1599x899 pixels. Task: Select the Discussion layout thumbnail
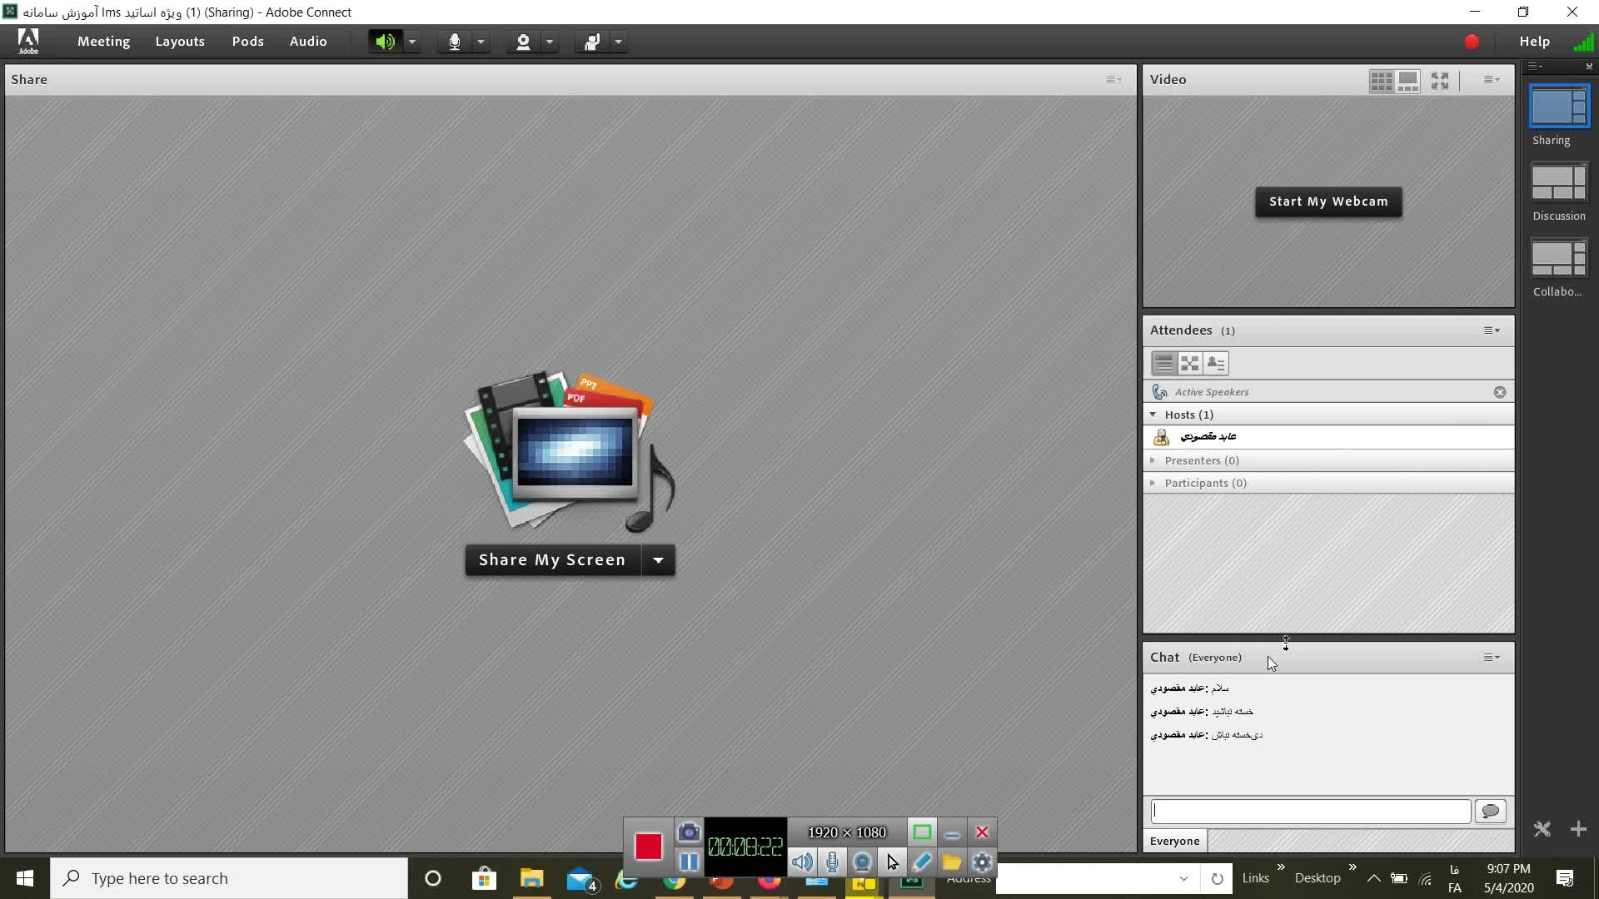pyautogui.click(x=1559, y=184)
